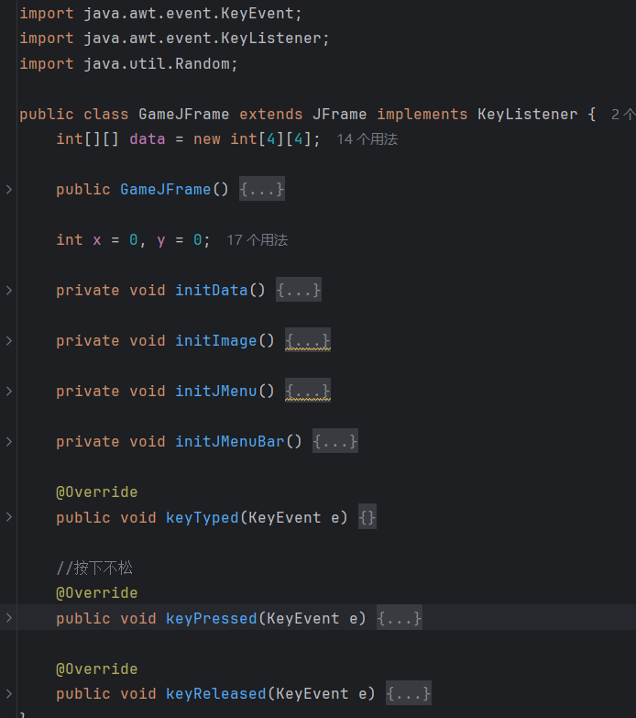Click the variable x in the int declaration
This screenshot has height=718, width=636.
[97, 240]
